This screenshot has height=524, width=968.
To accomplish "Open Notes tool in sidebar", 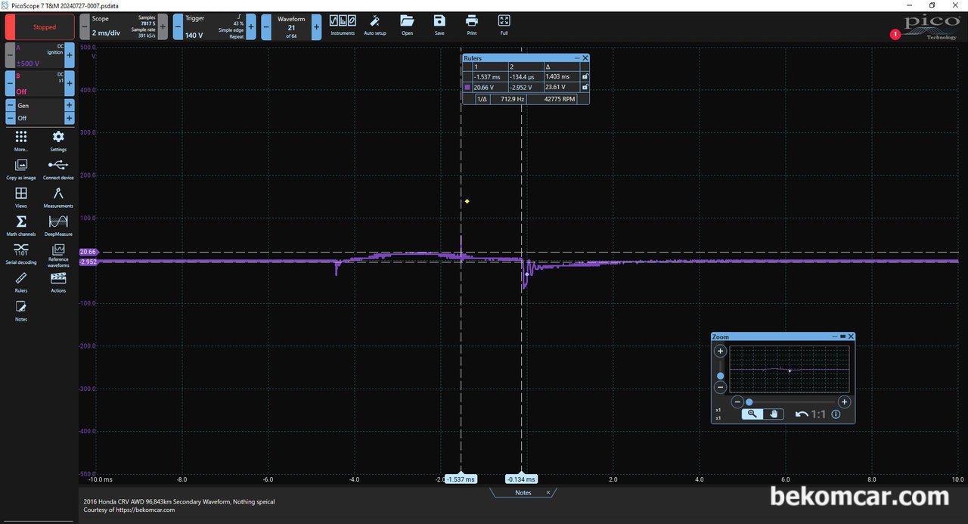I will [21, 310].
